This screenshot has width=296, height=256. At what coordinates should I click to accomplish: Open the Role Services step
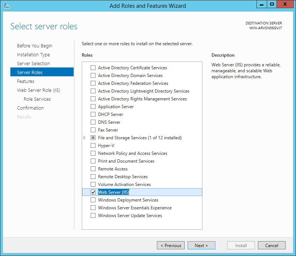click(x=37, y=99)
